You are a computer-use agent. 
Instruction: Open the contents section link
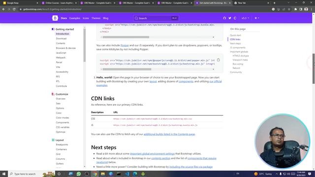tap(161, 158)
